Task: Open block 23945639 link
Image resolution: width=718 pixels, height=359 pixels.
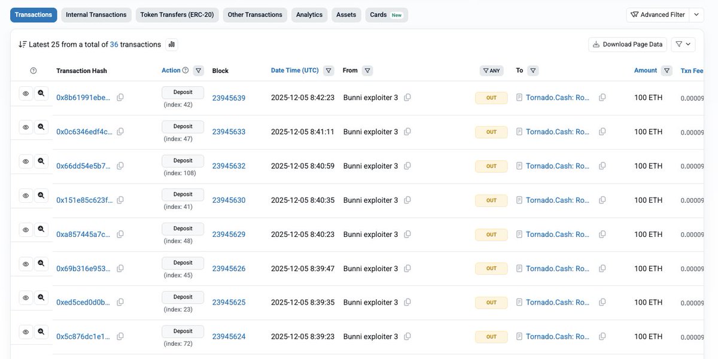Action: [x=229, y=98]
